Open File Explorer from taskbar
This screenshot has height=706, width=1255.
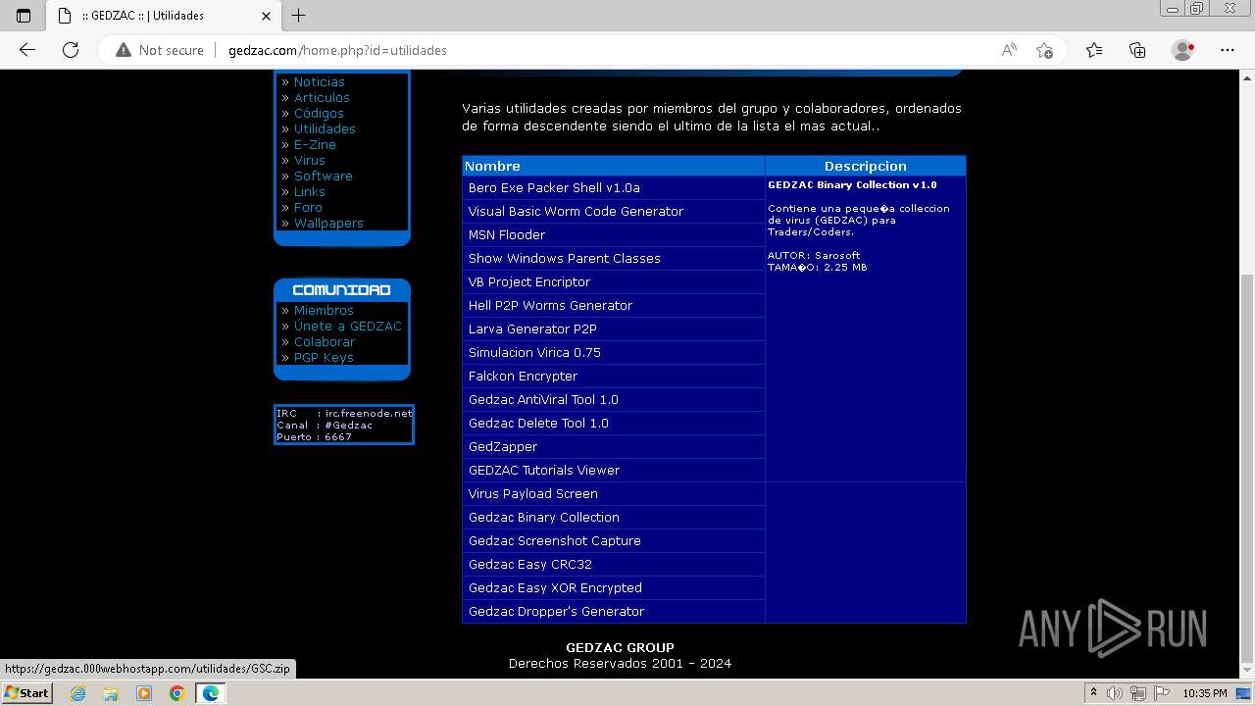(x=111, y=693)
